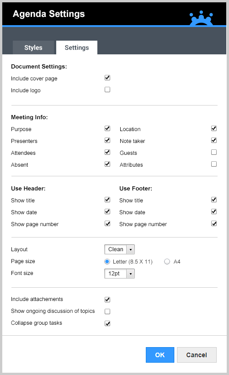Enable the Include logo checkbox
The height and width of the screenshot is (375, 229).
pyautogui.click(x=107, y=90)
